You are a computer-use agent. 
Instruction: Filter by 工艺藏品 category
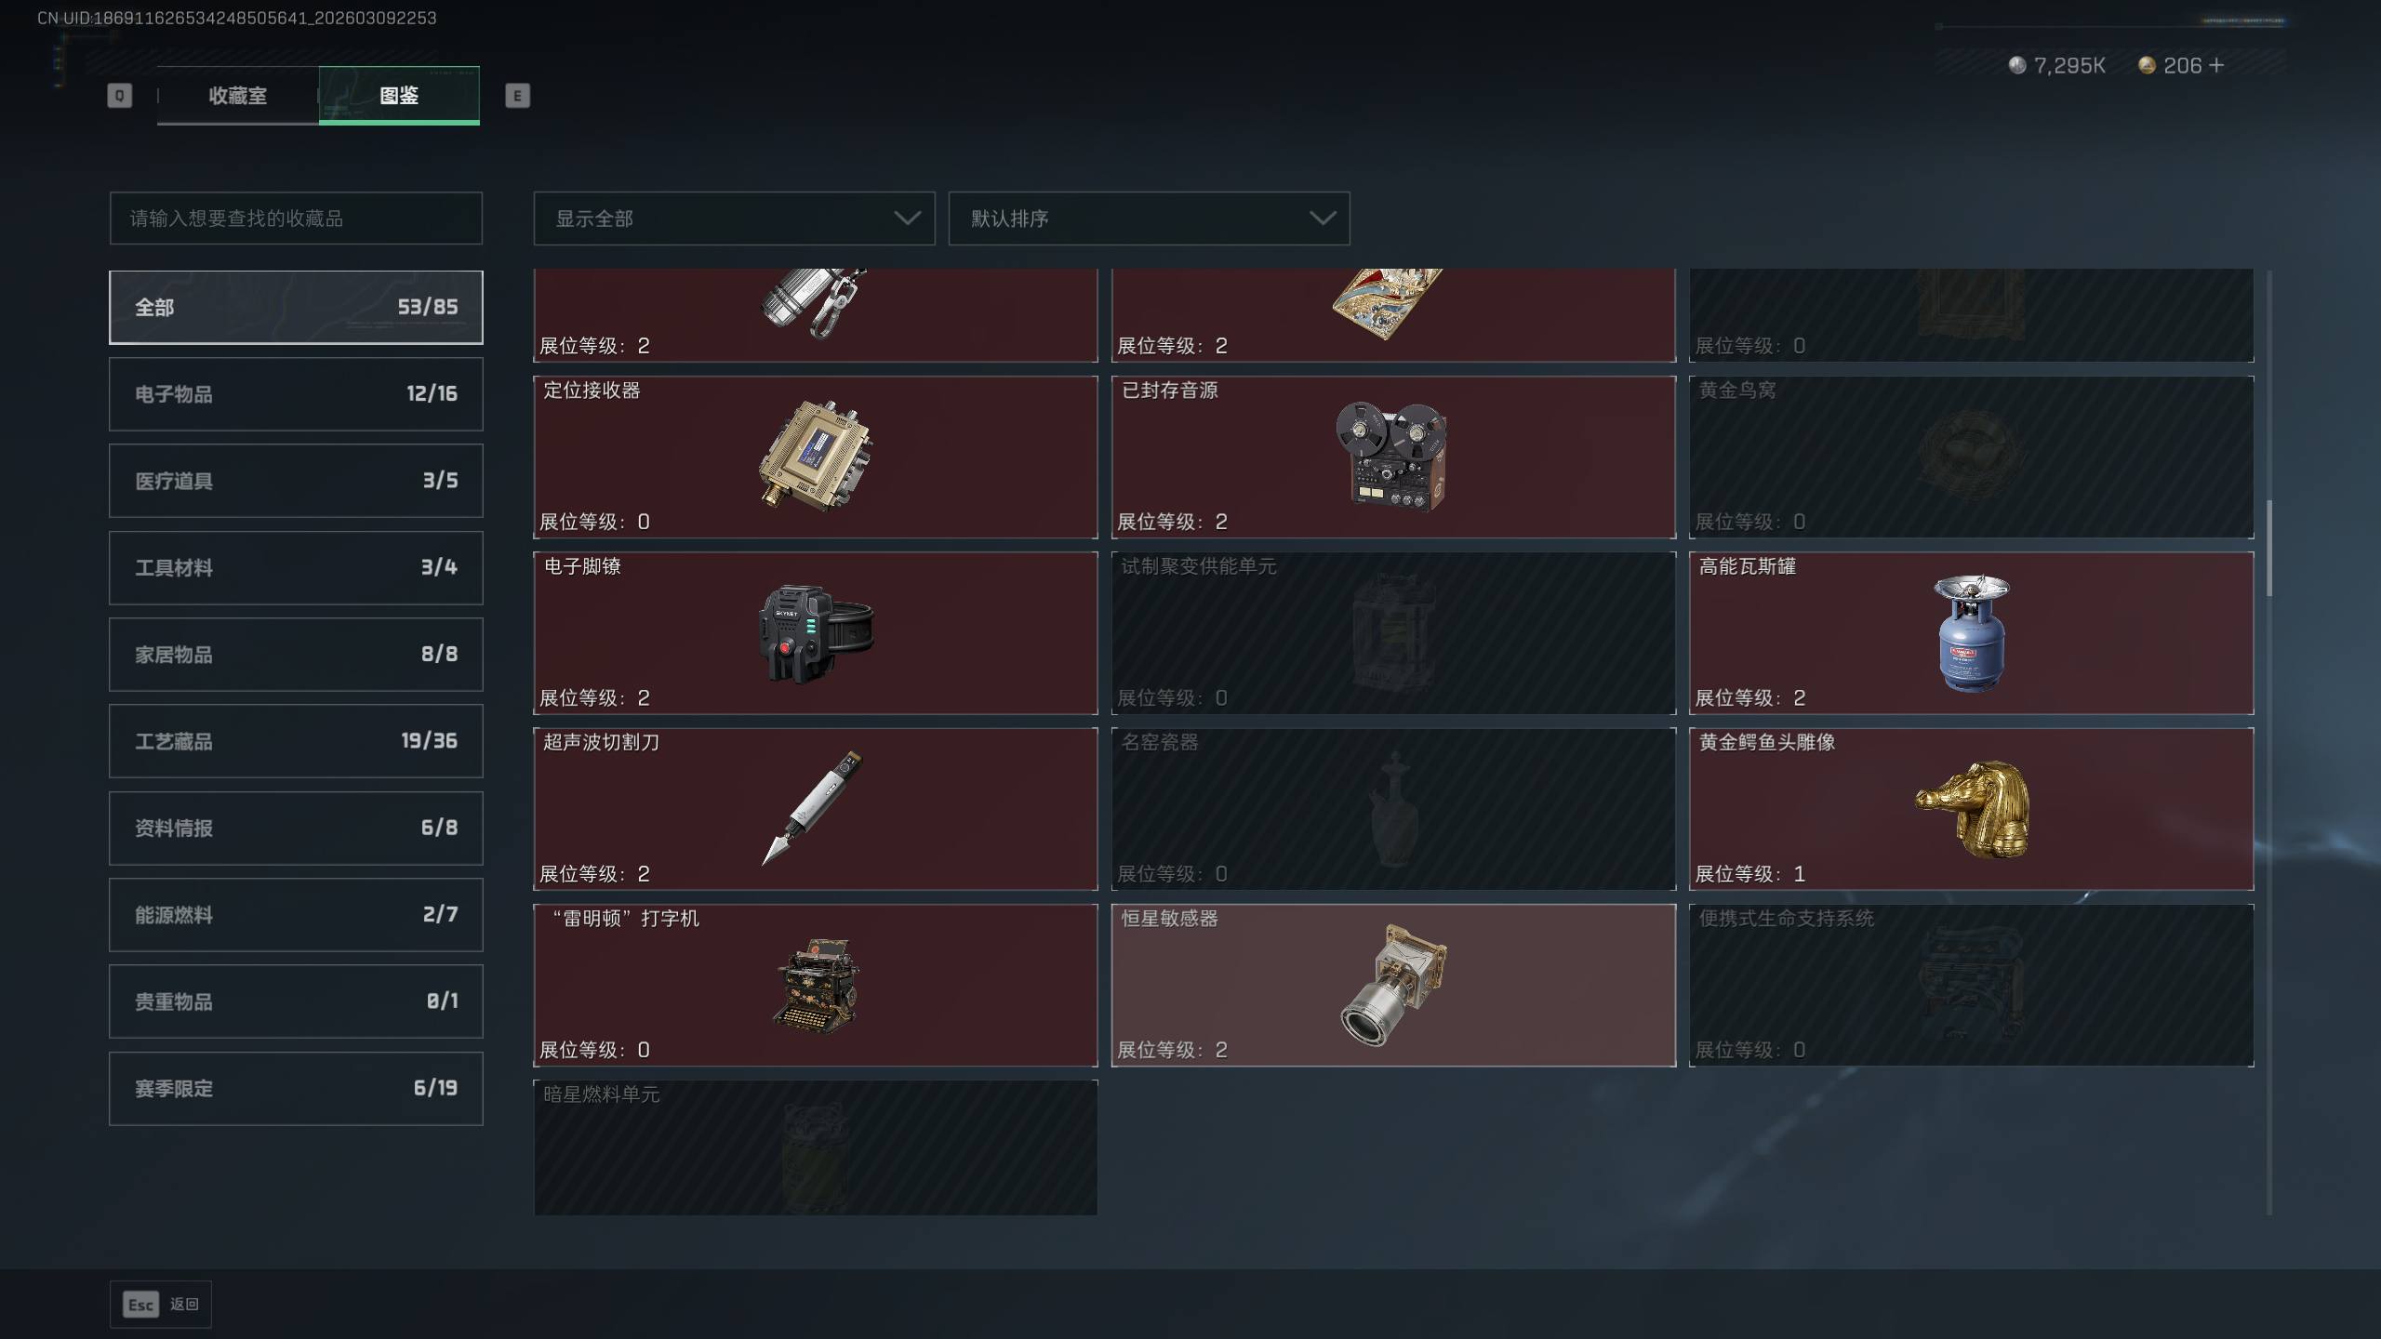[x=296, y=741]
